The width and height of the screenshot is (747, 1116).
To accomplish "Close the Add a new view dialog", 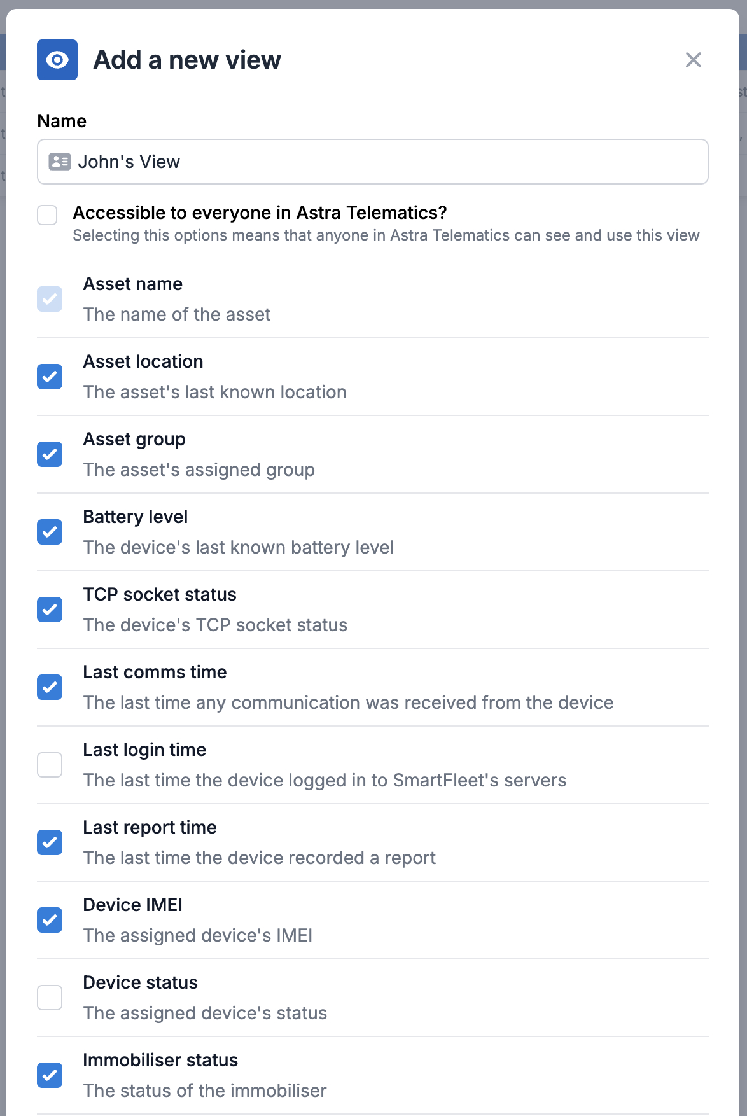I will pos(694,60).
